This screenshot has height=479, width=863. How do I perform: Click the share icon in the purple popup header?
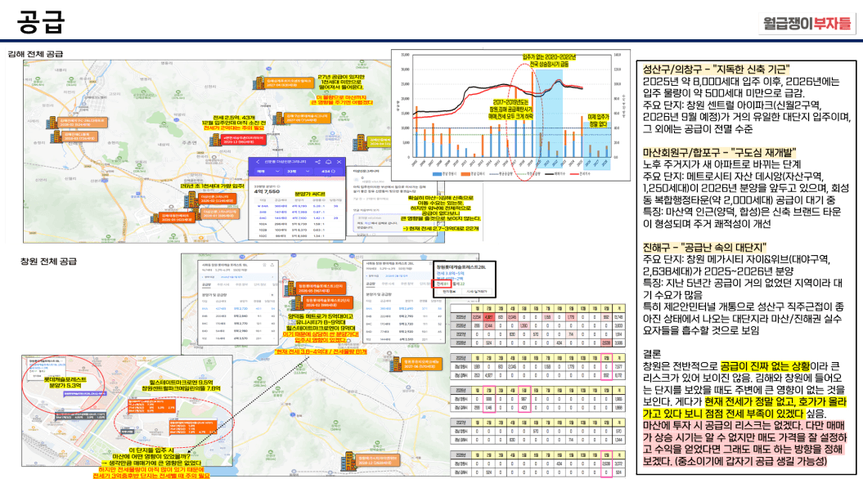click(x=319, y=162)
